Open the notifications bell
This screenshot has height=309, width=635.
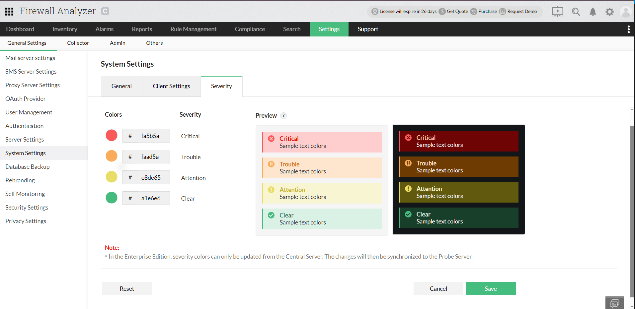pos(593,12)
